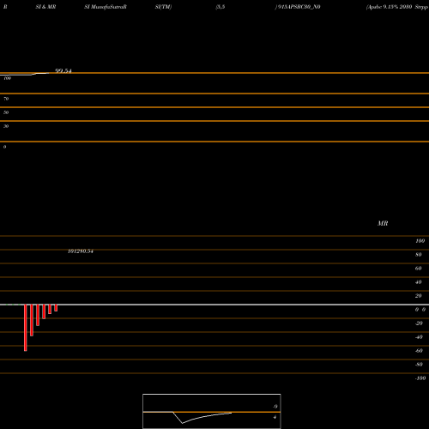Viewport: 429px width, 429px height.
Task: Click the '(5,5' period parameter label
Action: (221, 7)
